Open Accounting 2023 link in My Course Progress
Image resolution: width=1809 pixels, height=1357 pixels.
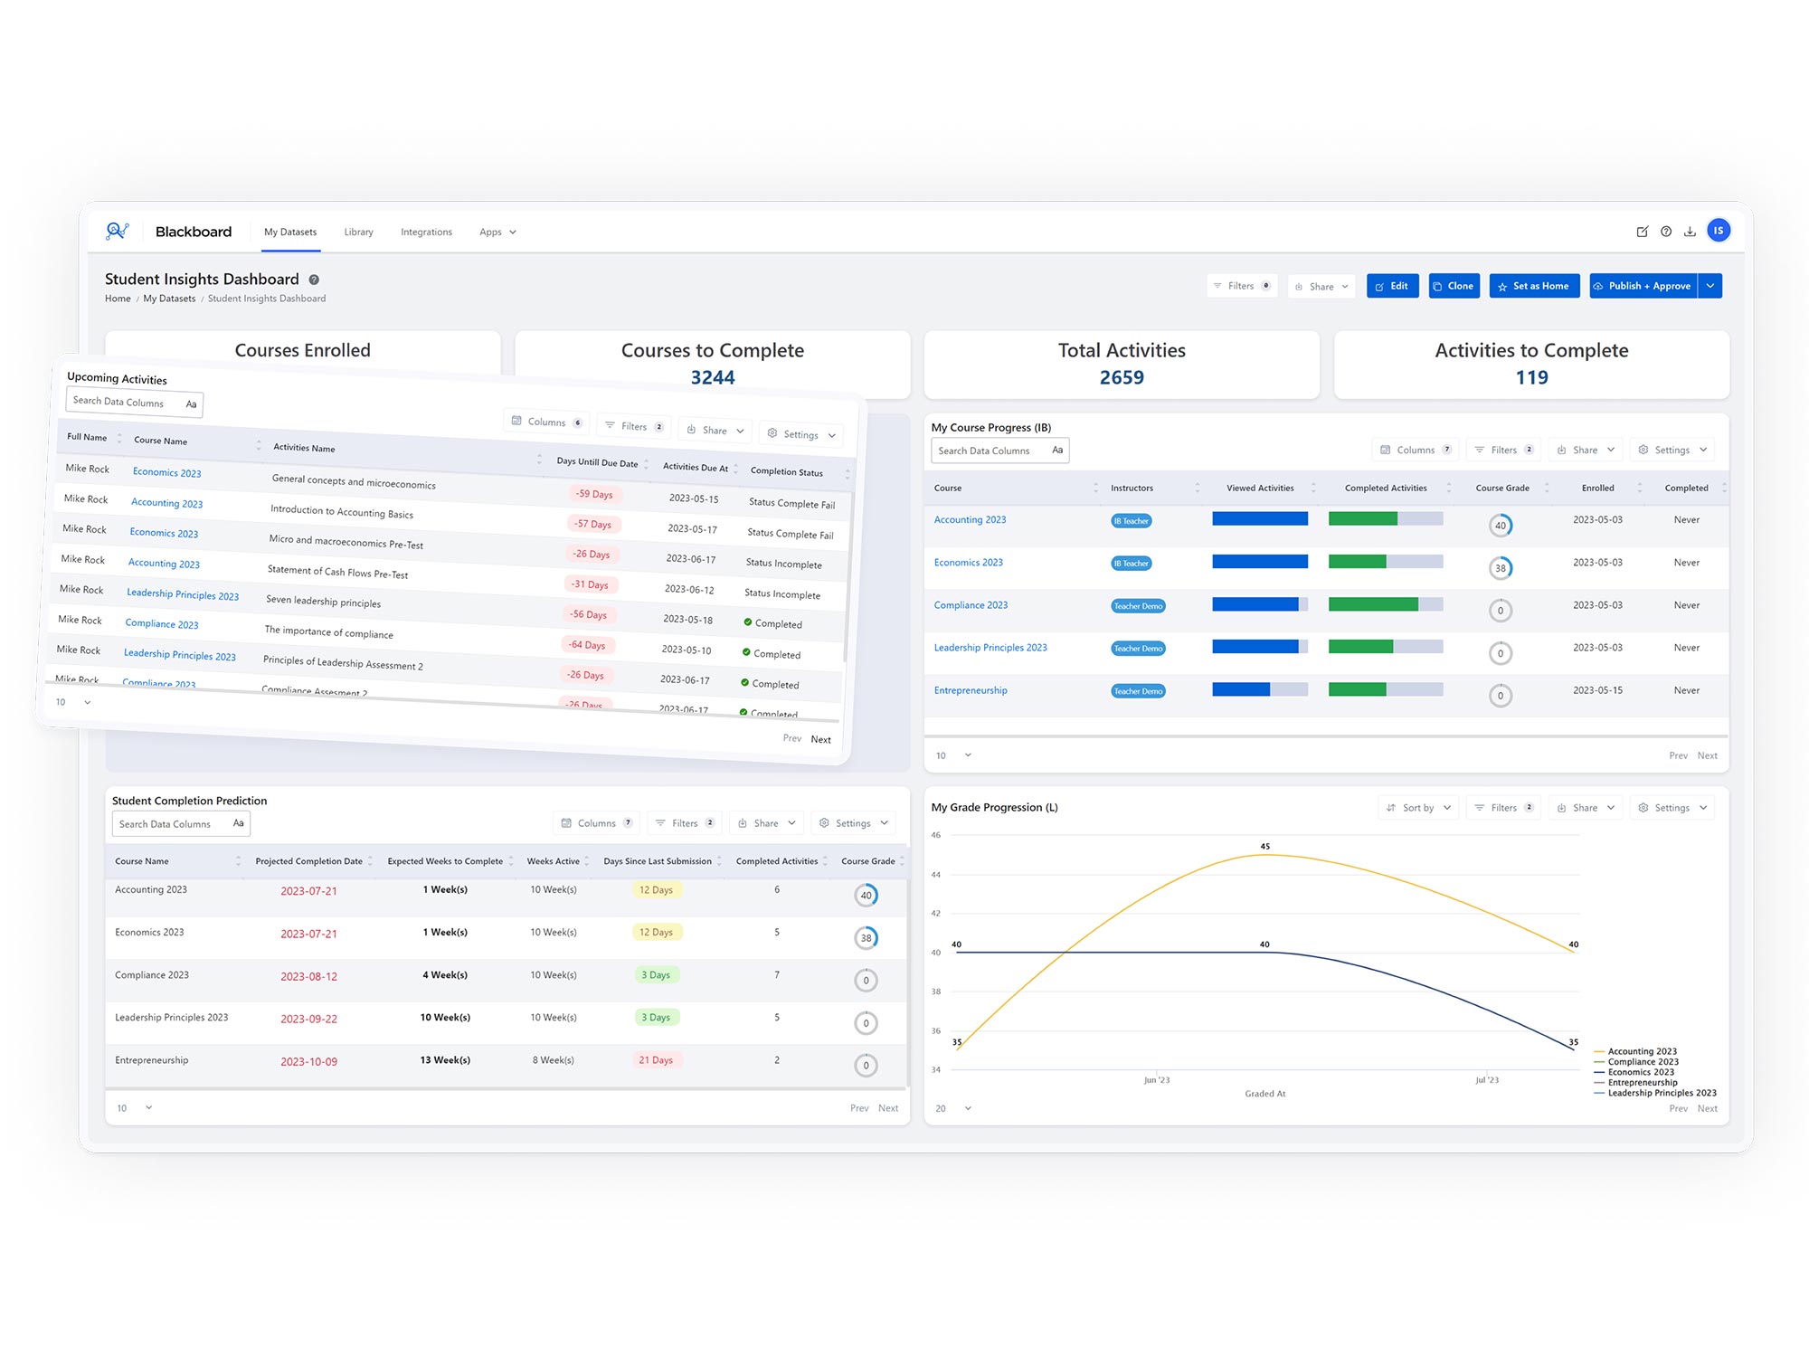pos(970,520)
